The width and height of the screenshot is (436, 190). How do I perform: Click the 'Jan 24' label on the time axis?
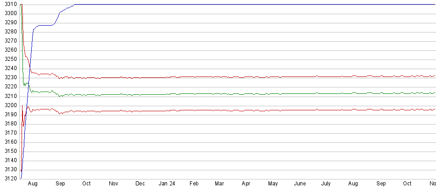point(167,184)
